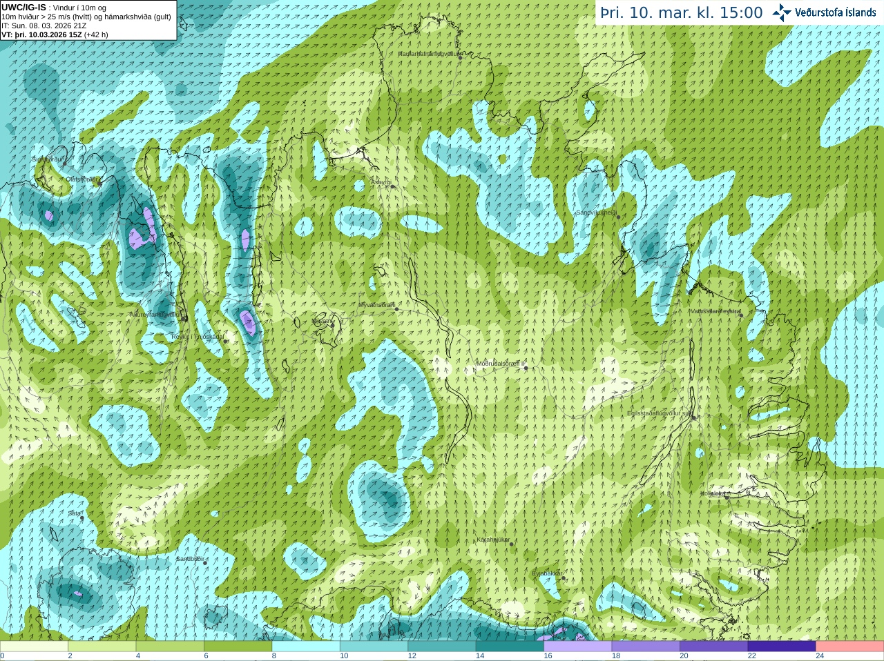884x661 pixels.
Task: Click the Sáta station marker
Action: (x=82, y=517)
